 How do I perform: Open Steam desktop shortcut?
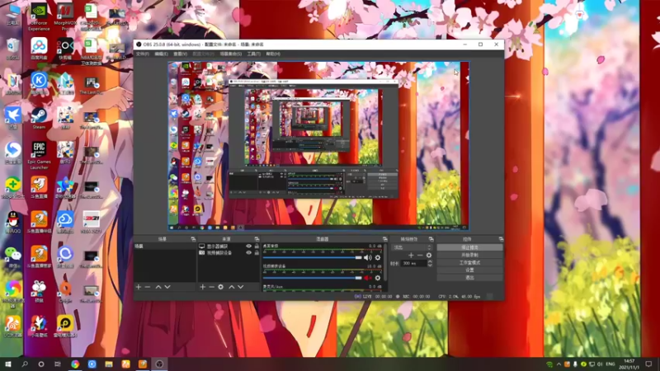(39, 118)
